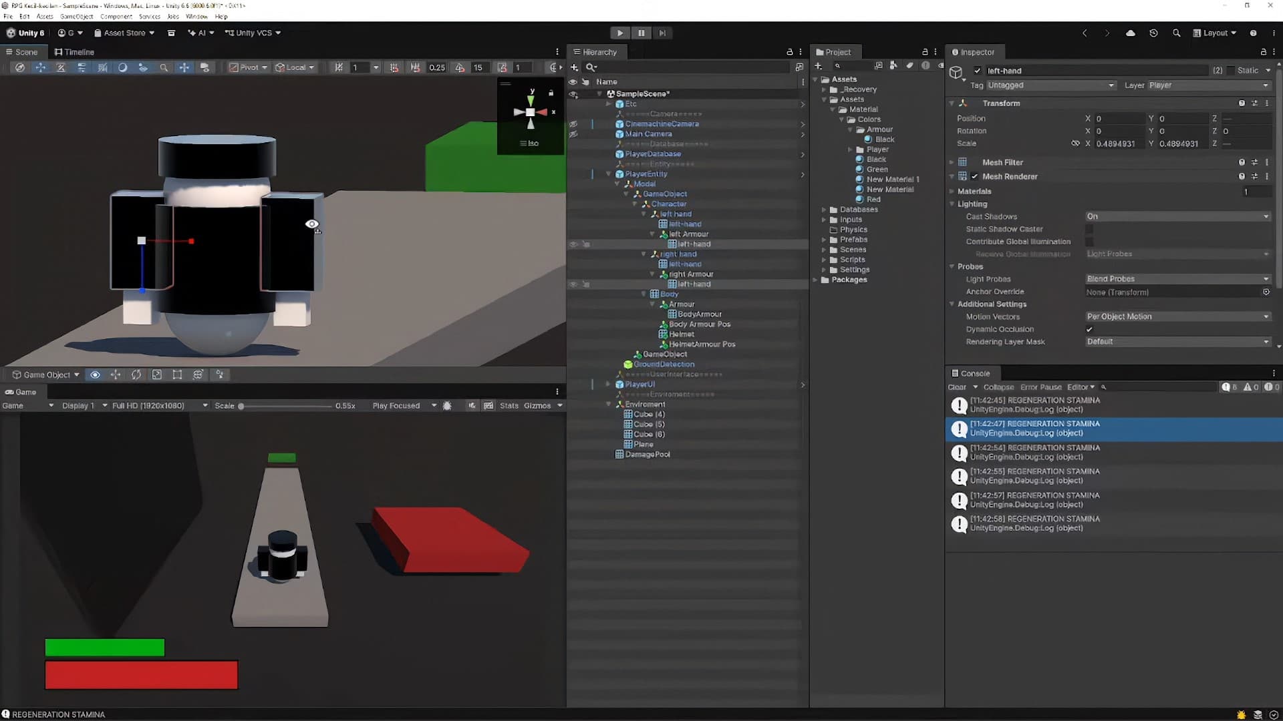Open the Cast Shadows dropdown
Screen dimensions: 1283x721
(x=1177, y=216)
